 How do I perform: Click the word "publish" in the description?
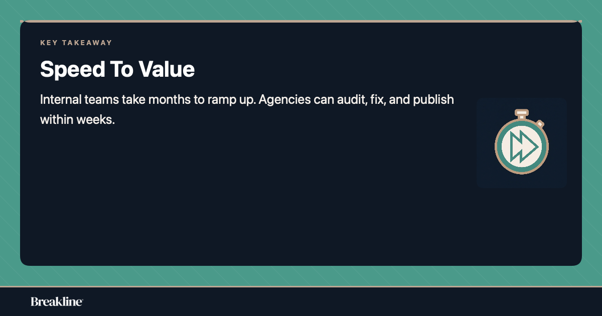click(434, 99)
